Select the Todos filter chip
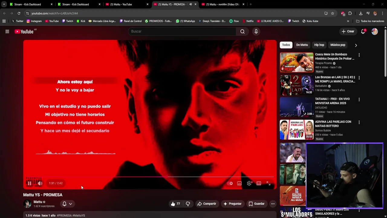 click(286, 45)
